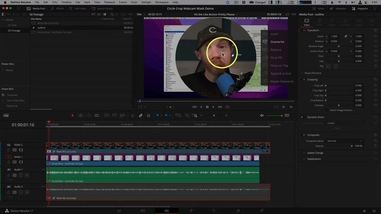Toggle the Transform section enable dot
This screenshot has width=381, height=214.
pyautogui.click(x=304, y=30)
